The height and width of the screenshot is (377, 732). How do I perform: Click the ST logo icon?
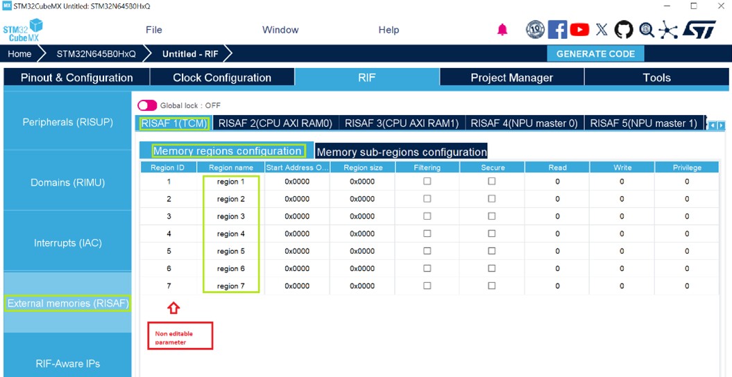(x=699, y=30)
